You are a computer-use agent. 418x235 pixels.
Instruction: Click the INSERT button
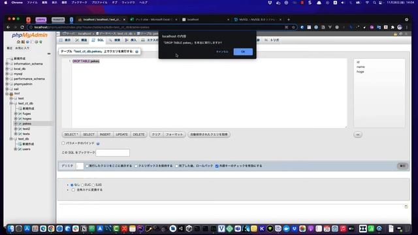coord(105,134)
